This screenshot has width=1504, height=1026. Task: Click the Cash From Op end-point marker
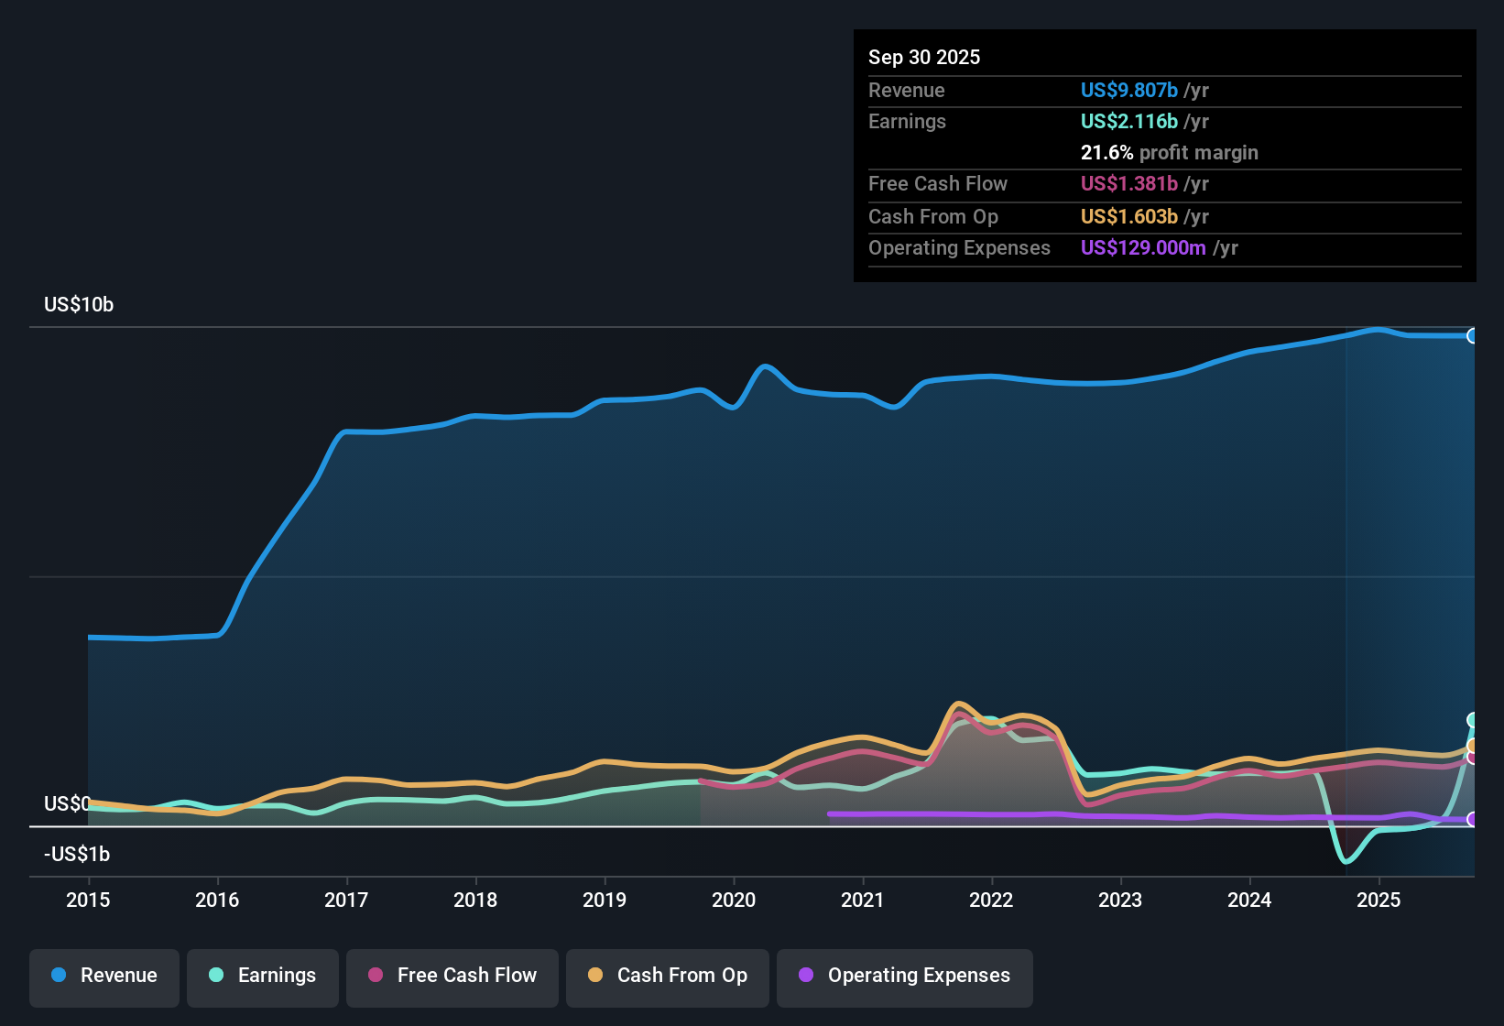[x=1473, y=746]
